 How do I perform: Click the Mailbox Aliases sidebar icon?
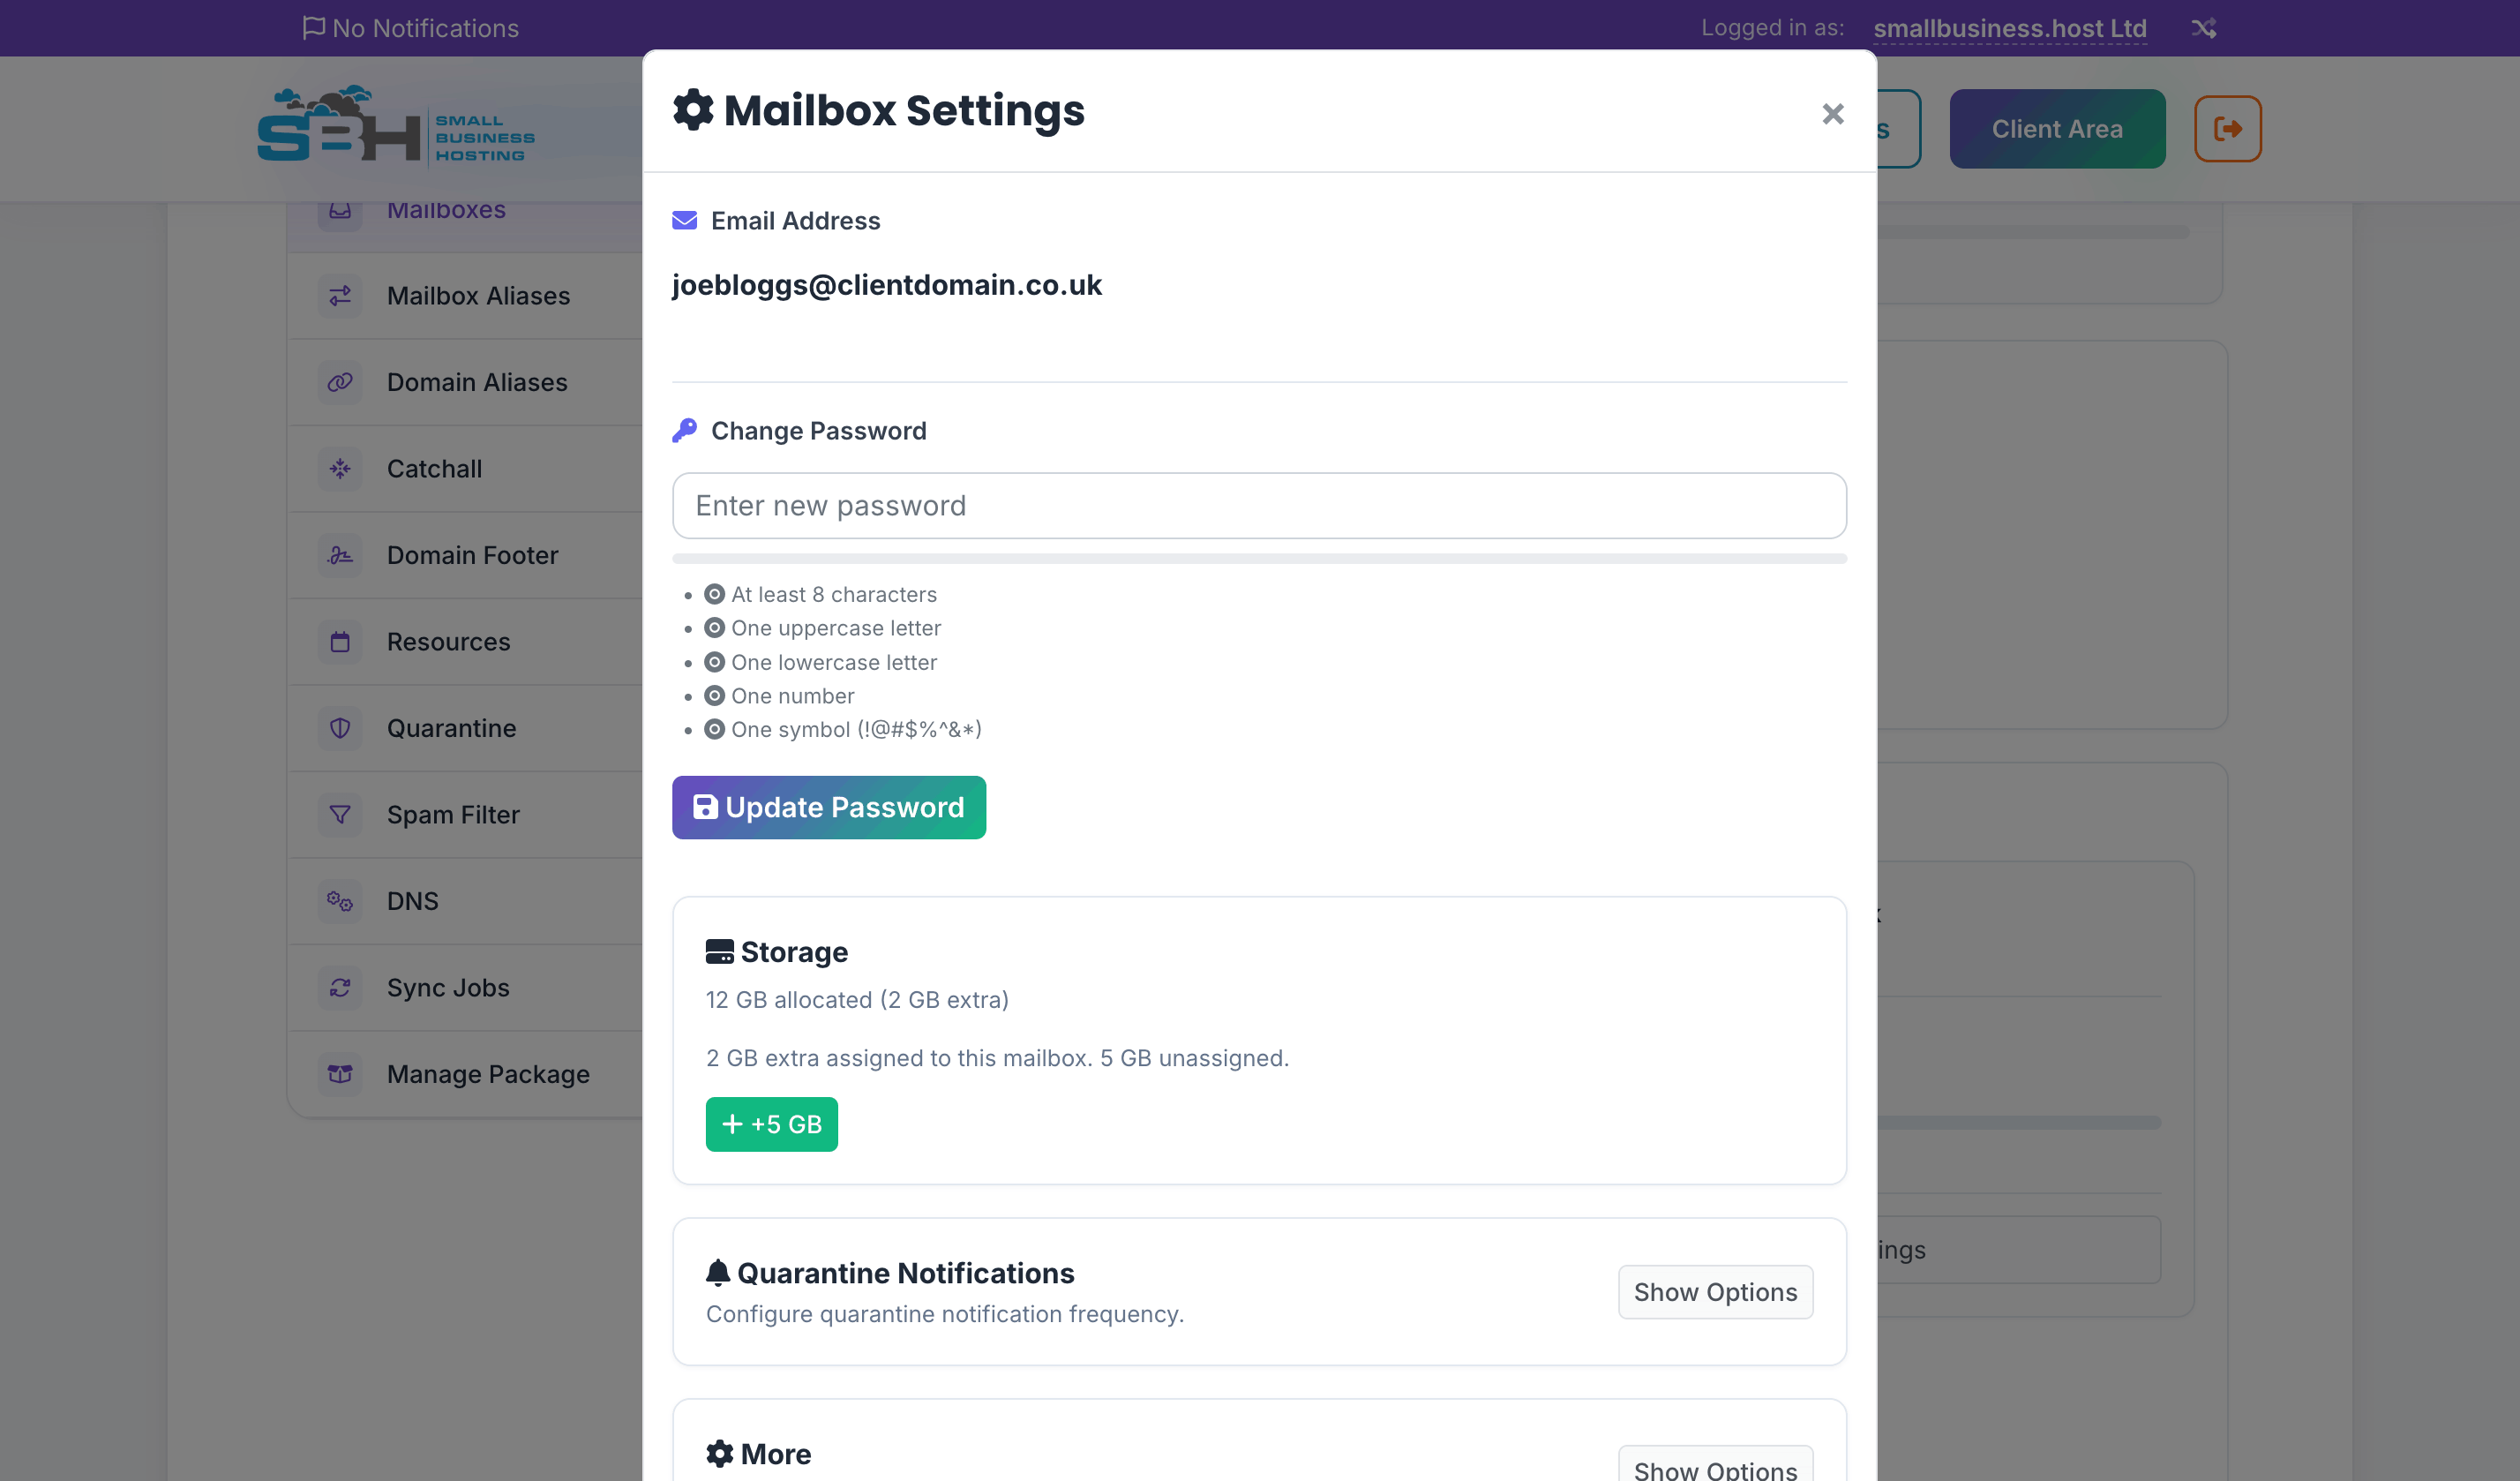pyautogui.click(x=340, y=296)
